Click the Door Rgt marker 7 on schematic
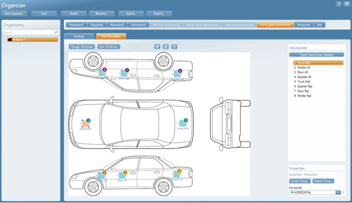352x203 pixels. (x=127, y=70)
